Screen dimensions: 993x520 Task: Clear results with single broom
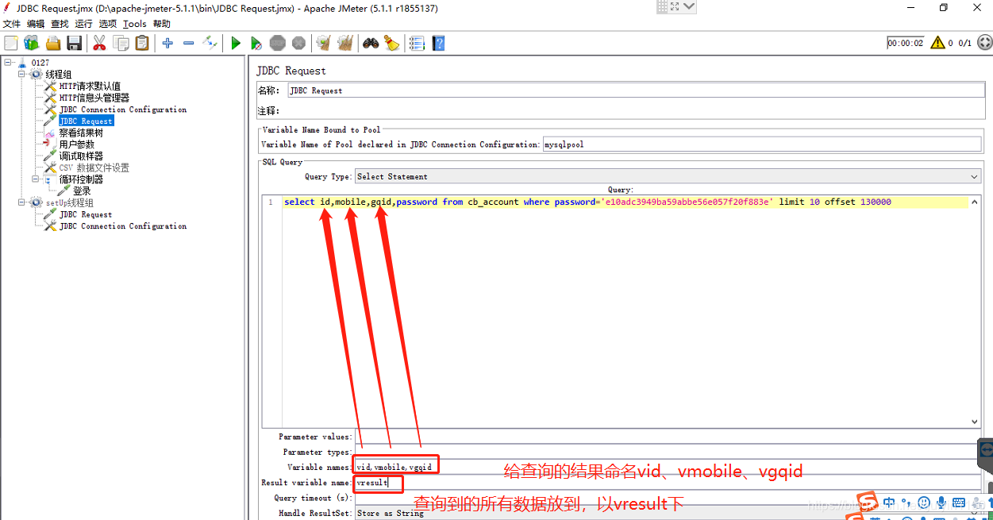pos(323,43)
